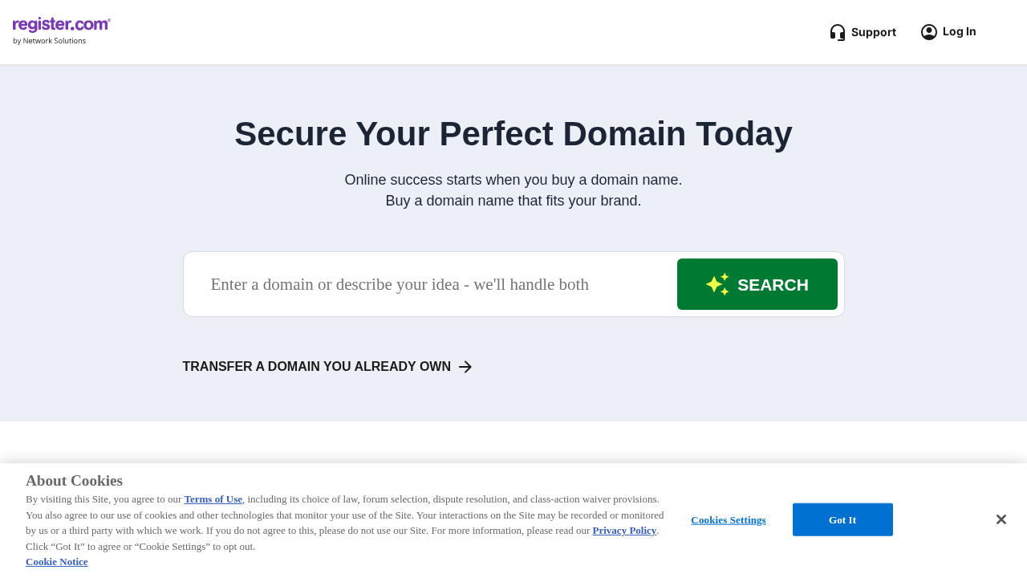The image size is (1027, 578).
Task: Dismiss the cookie banner with the X
Action: (1001, 520)
